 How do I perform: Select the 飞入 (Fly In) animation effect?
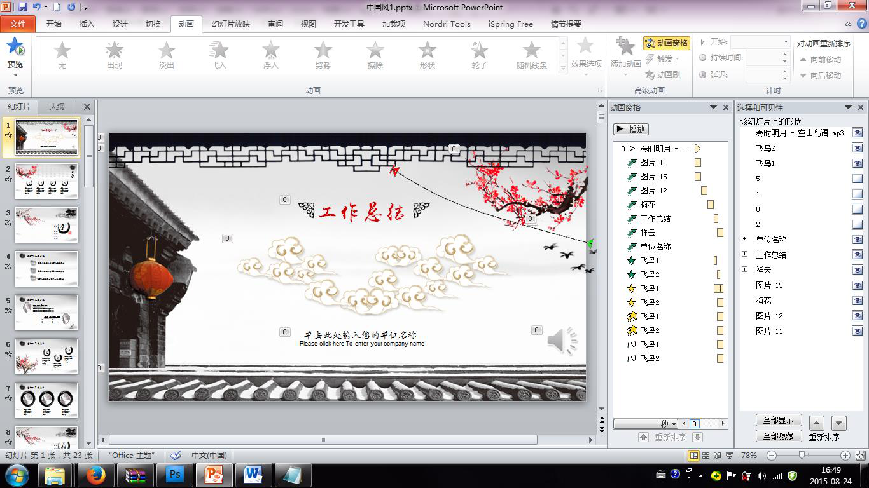click(219, 55)
